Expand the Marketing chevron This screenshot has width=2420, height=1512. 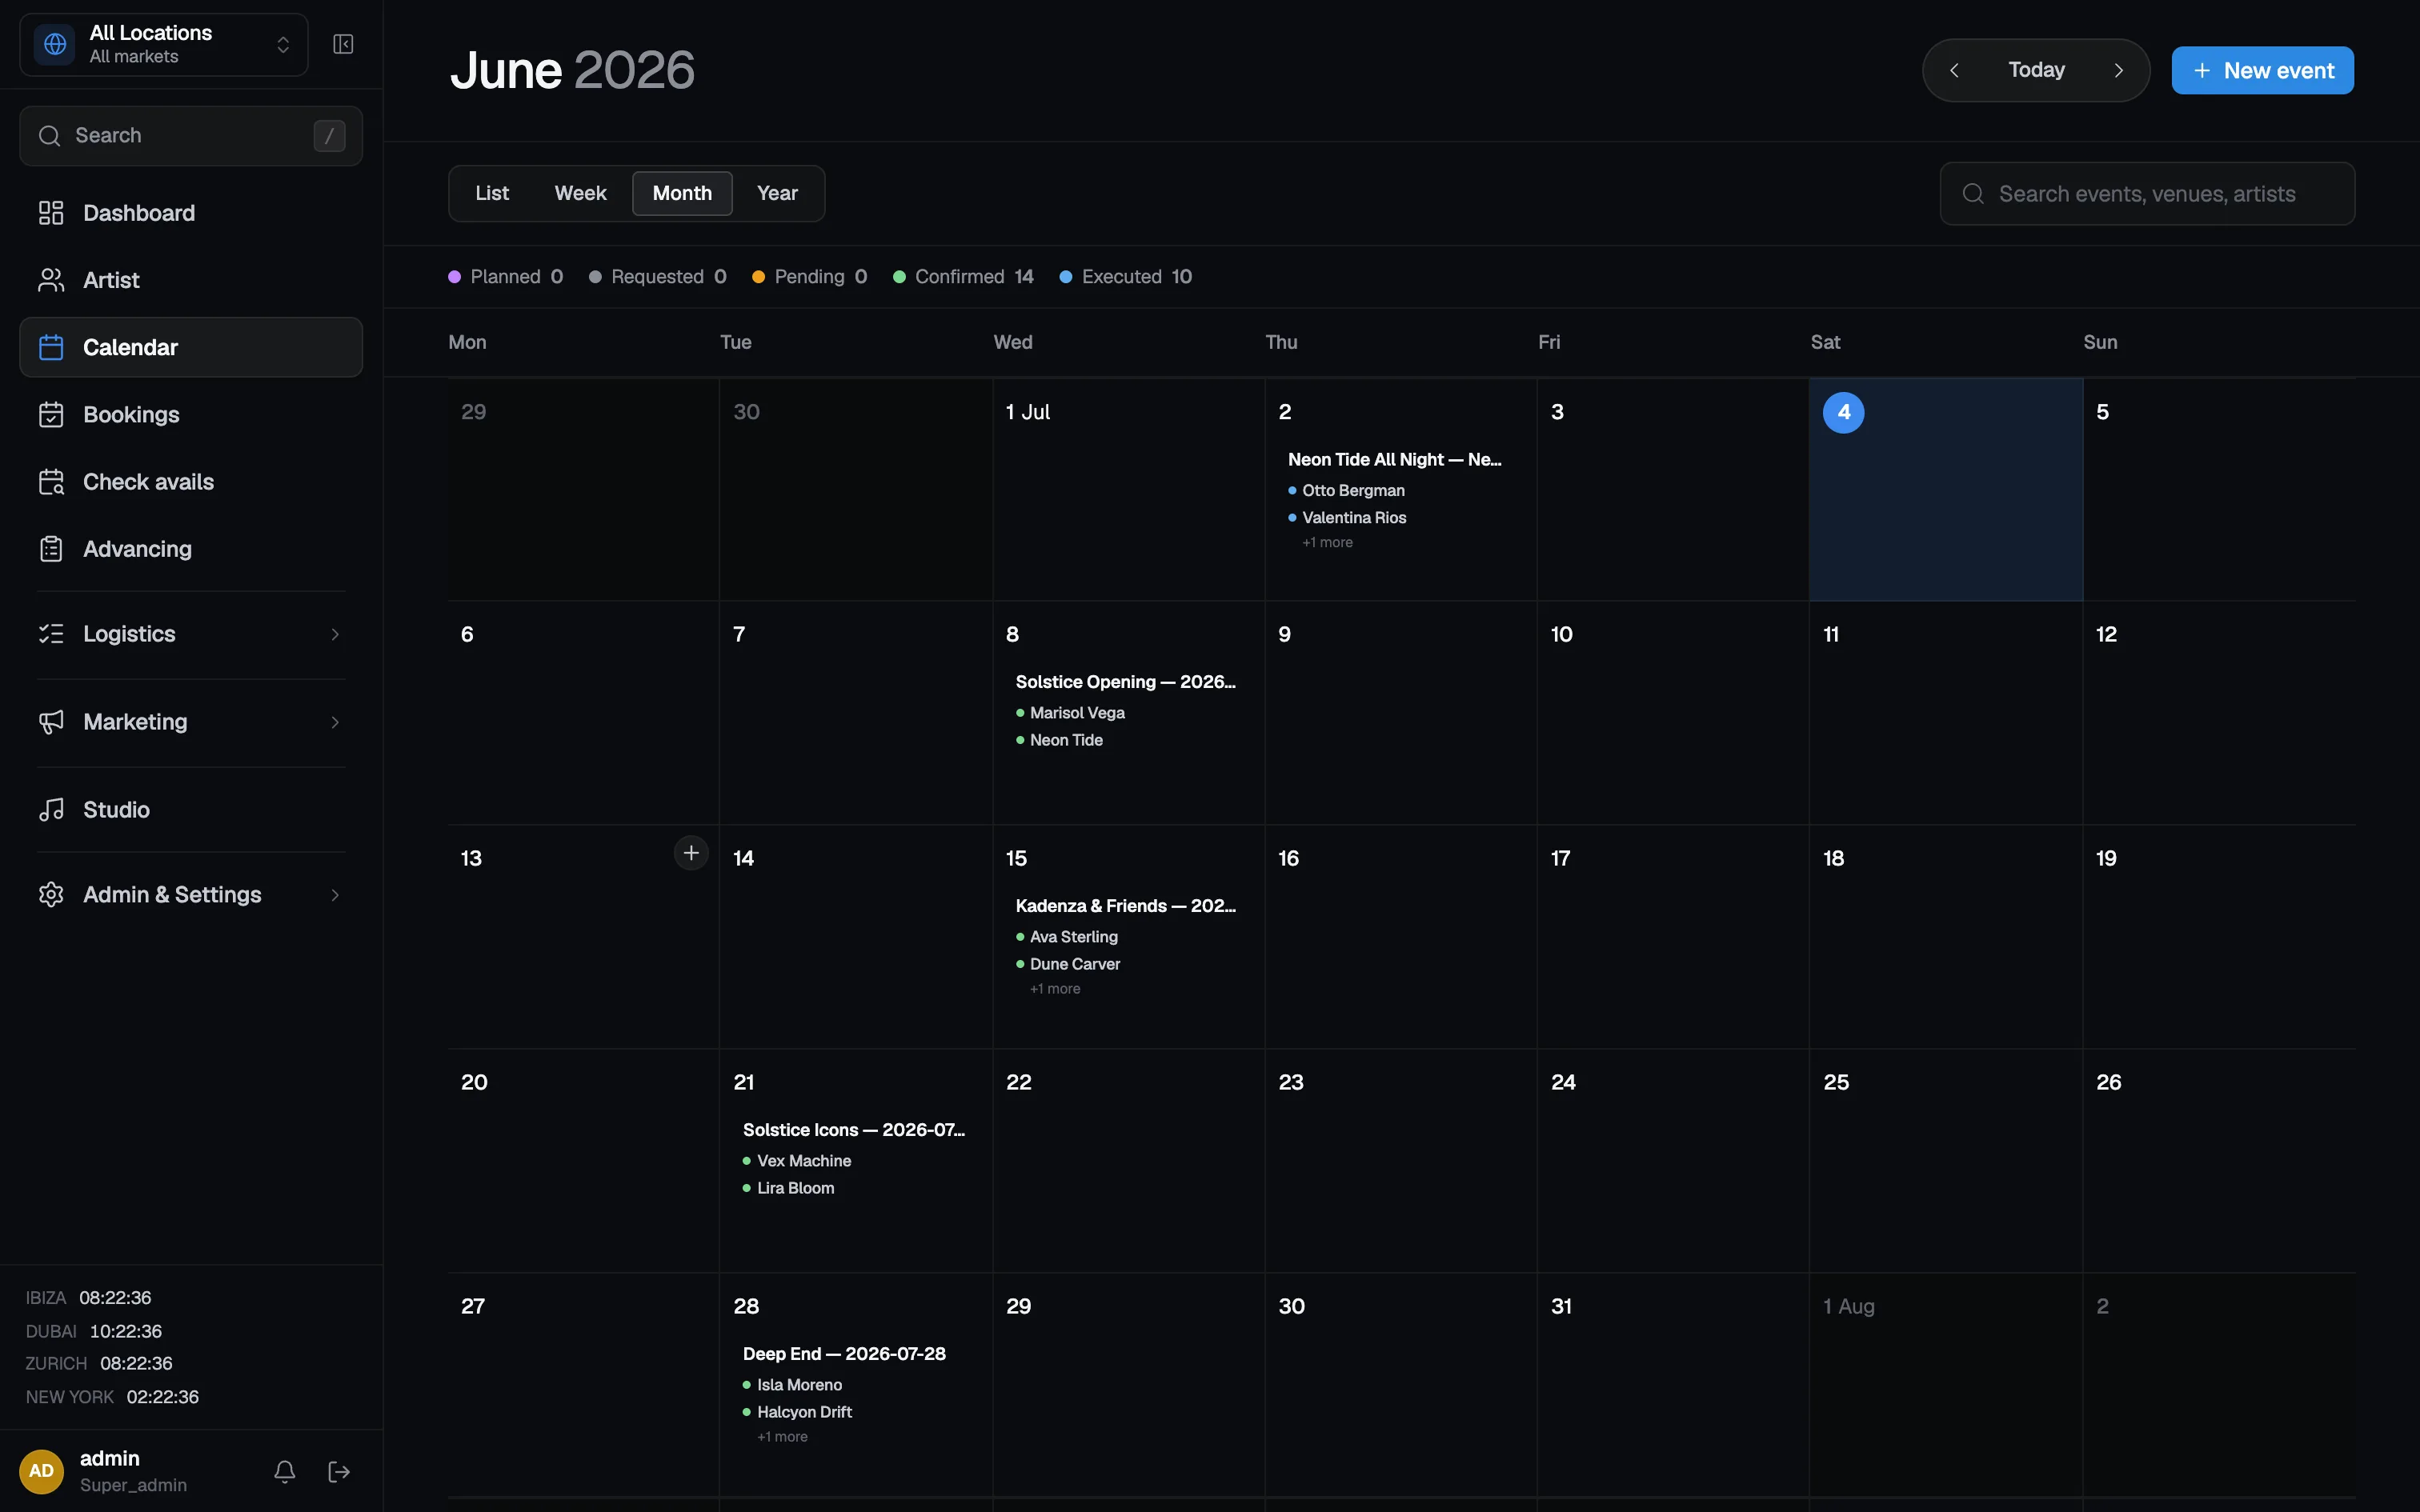point(335,722)
